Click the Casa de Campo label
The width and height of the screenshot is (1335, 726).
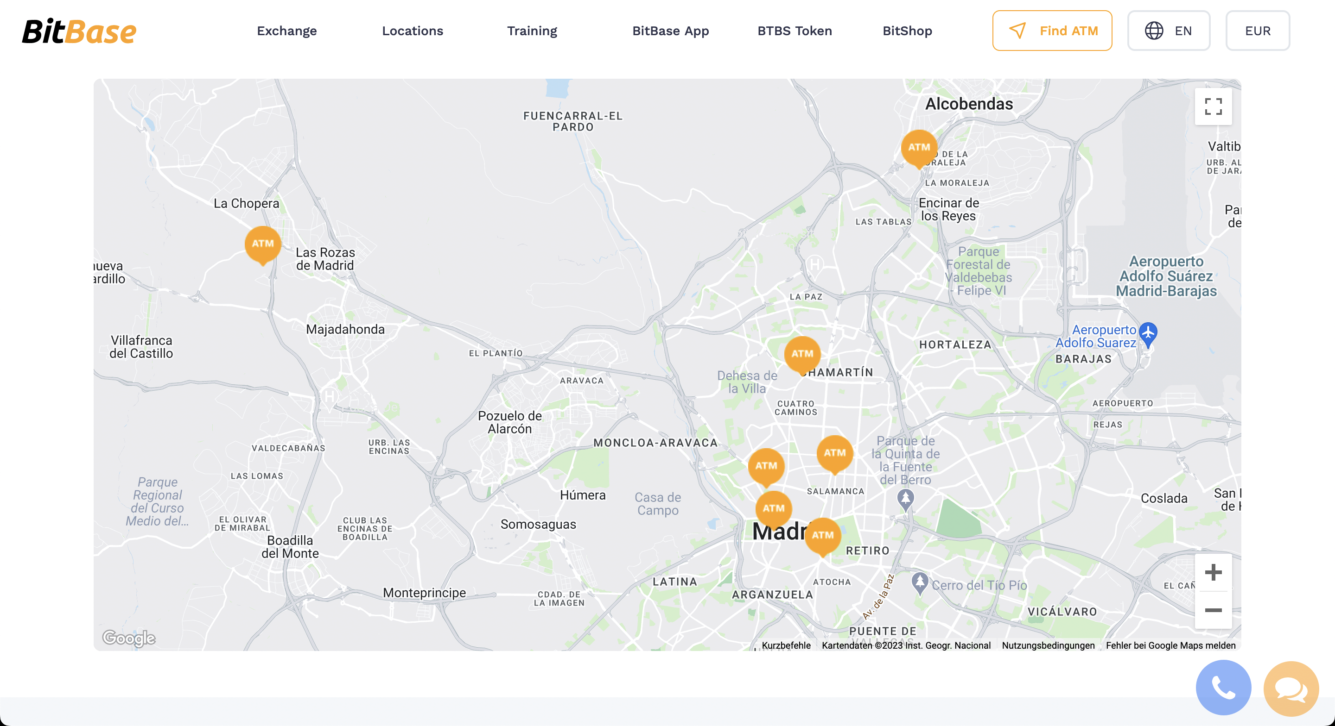click(x=658, y=504)
